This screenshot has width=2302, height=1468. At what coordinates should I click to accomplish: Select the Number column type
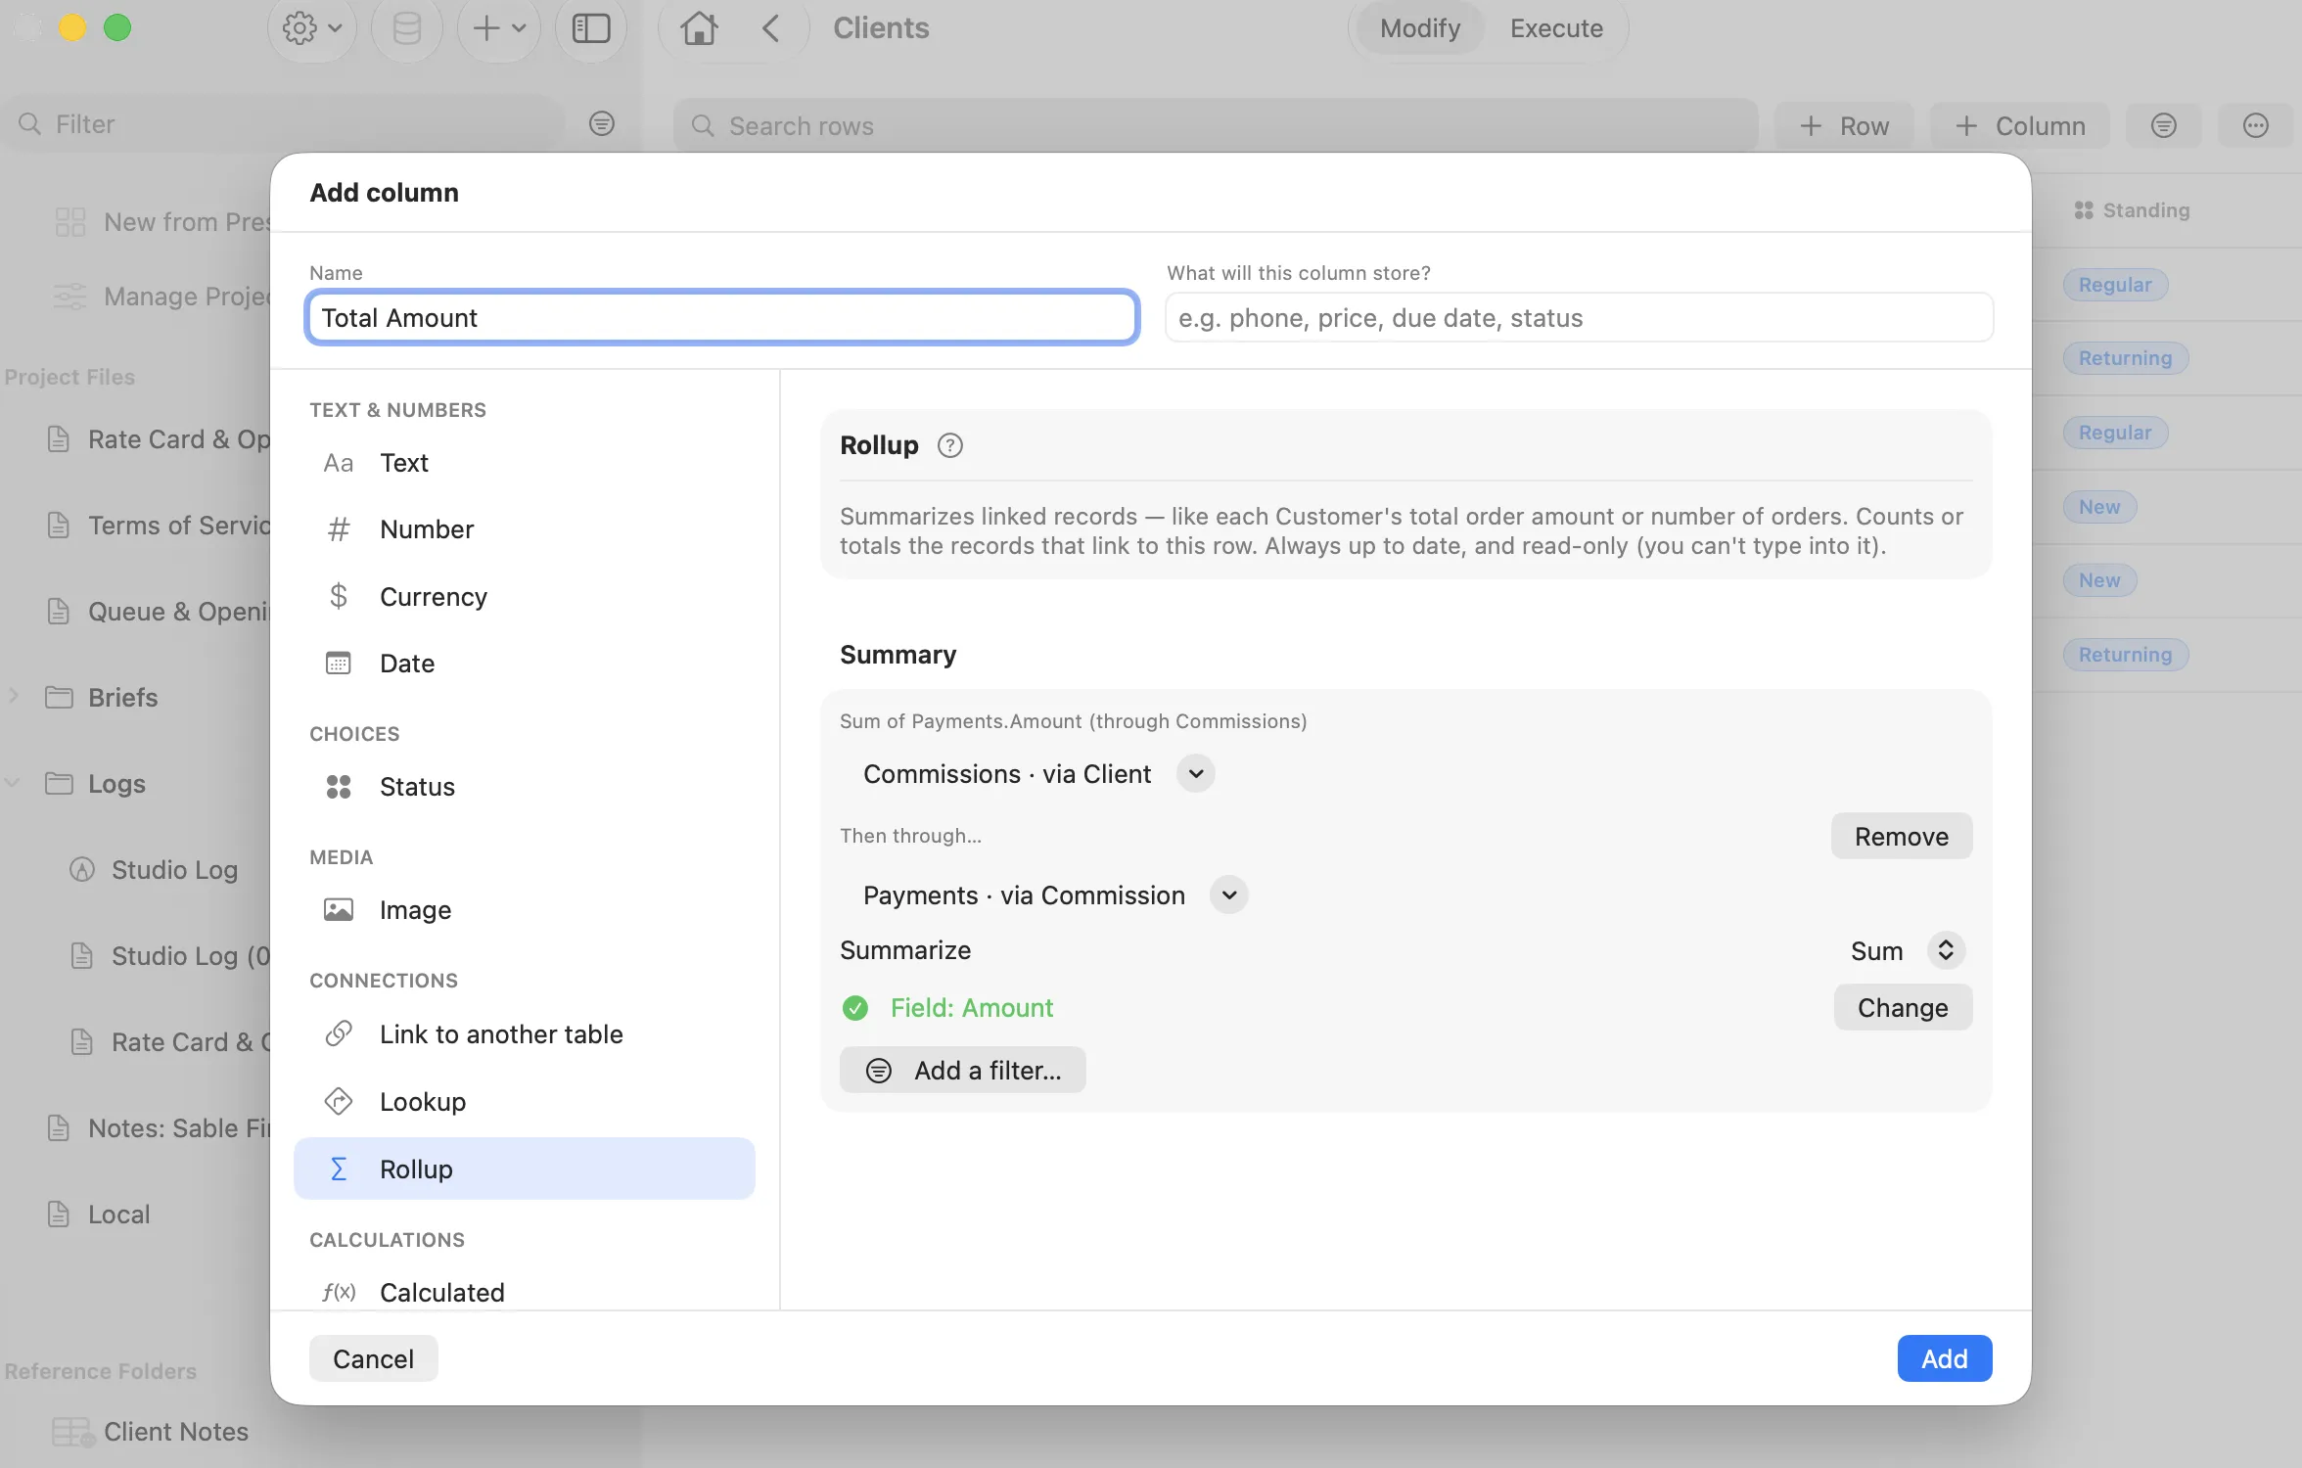pos(525,529)
